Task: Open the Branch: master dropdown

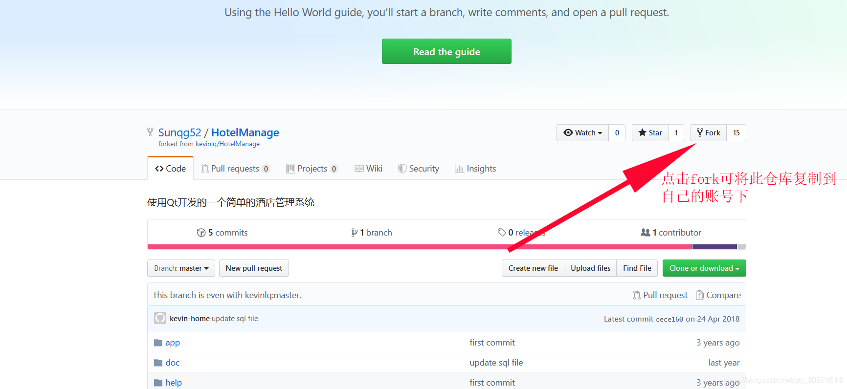Action: click(181, 268)
